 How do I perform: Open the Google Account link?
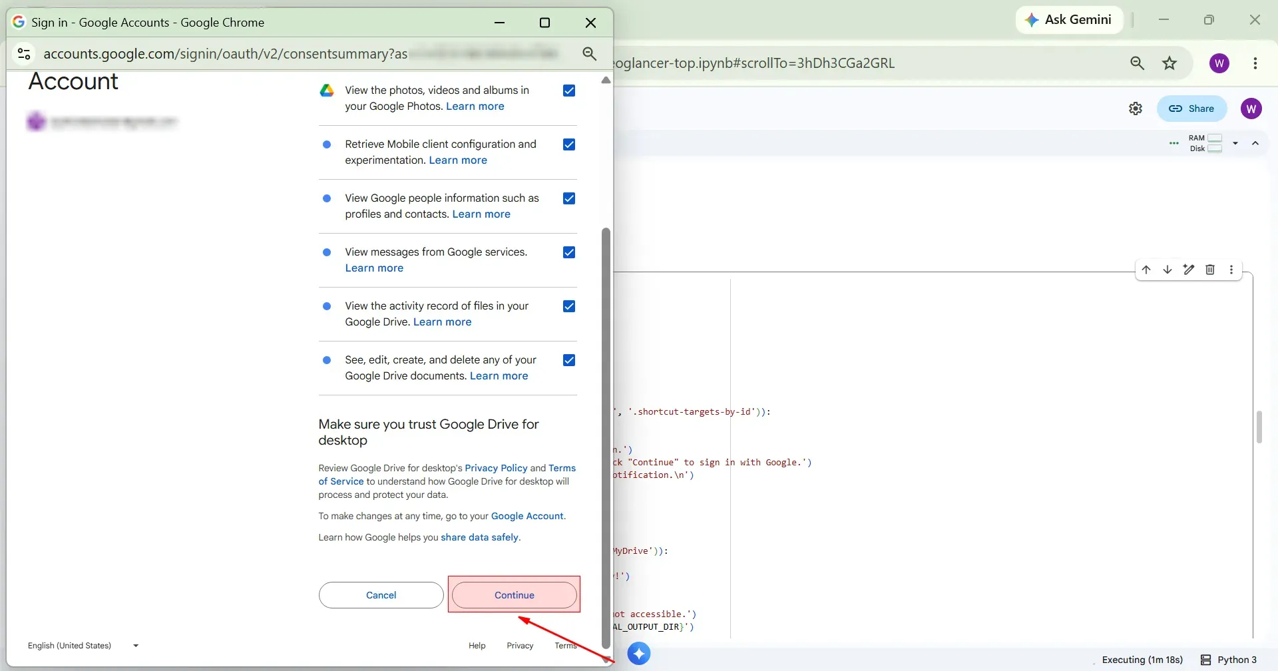527,516
